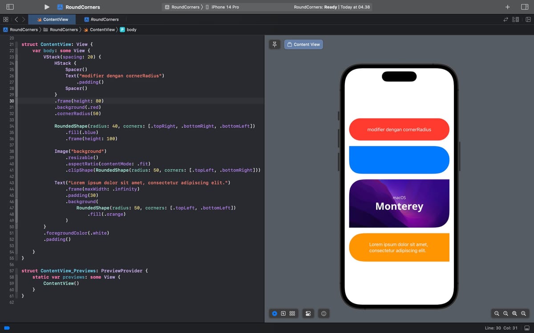This screenshot has height=333, width=534.
Task: Click the '.fill(.blue)' code line
Action: click(x=81, y=132)
